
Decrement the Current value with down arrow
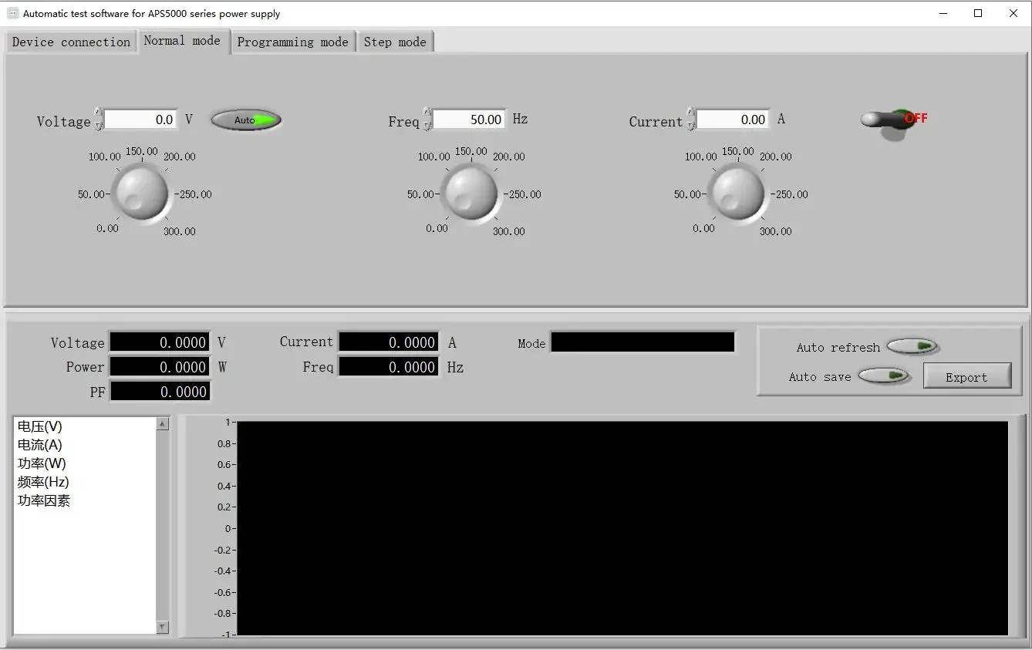690,125
